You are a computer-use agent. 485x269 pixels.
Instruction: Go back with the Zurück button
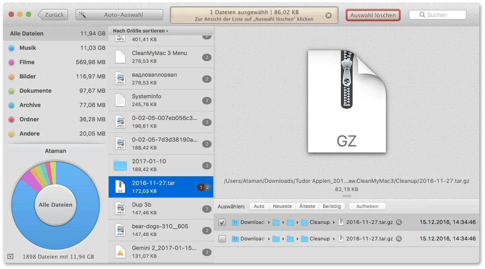[x=53, y=15]
